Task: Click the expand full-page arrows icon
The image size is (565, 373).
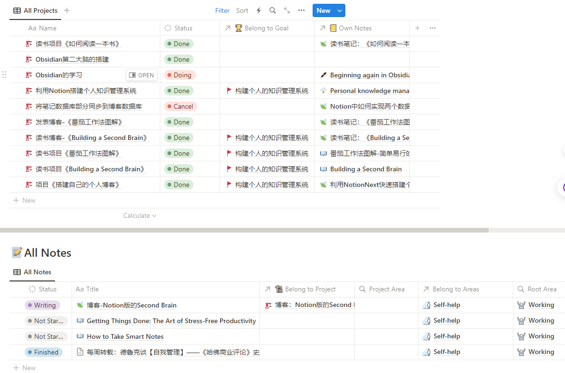Action: [x=287, y=10]
